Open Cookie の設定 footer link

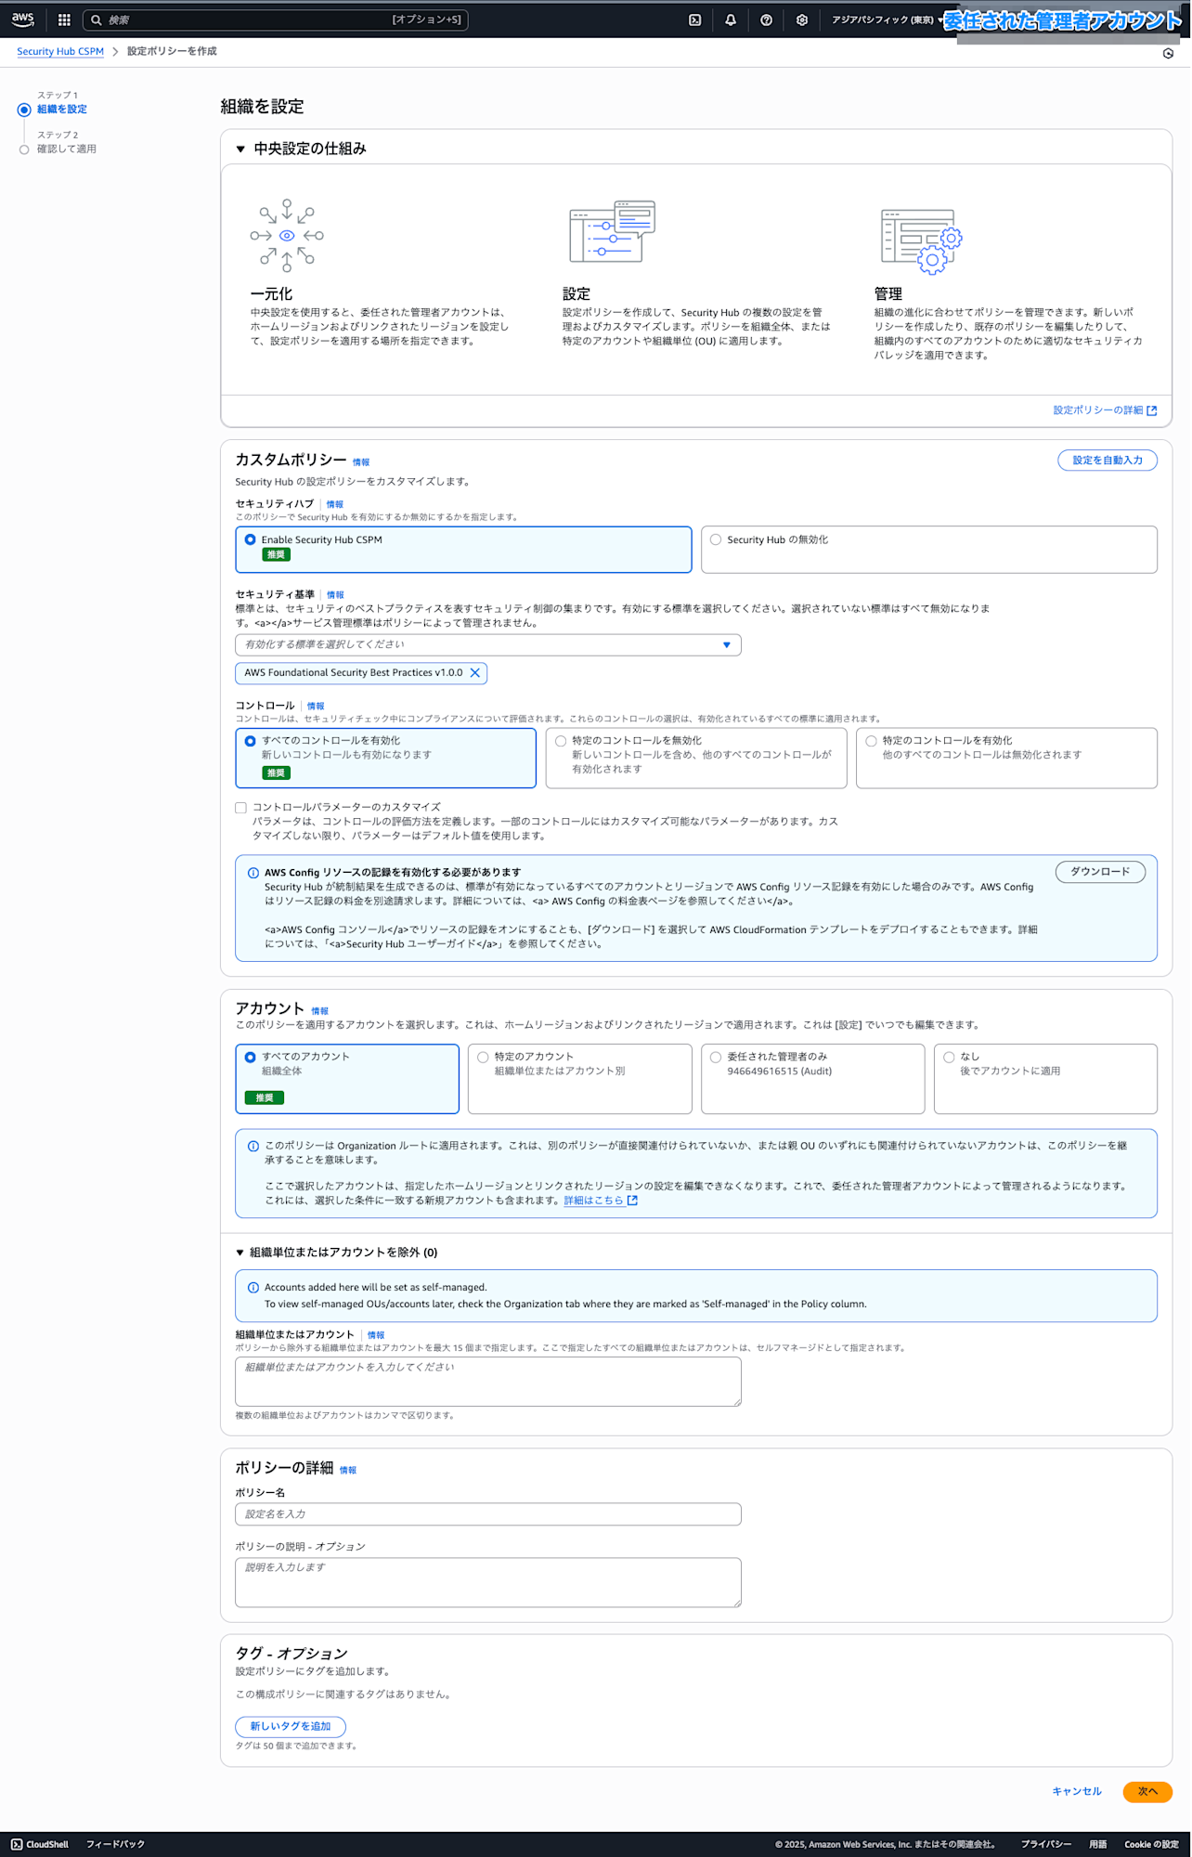pos(1152,1844)
